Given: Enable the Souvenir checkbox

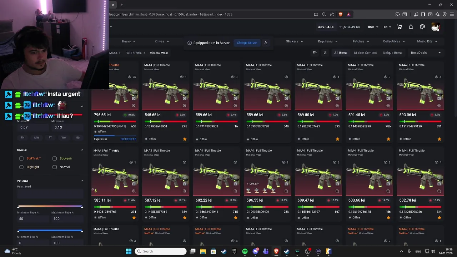Looking at the screenshot, I should [55, 158].
